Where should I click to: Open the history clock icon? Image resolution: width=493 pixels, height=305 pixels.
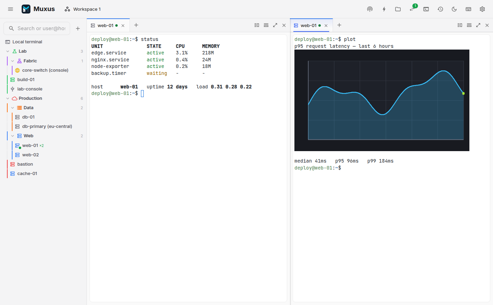point(440,9)
